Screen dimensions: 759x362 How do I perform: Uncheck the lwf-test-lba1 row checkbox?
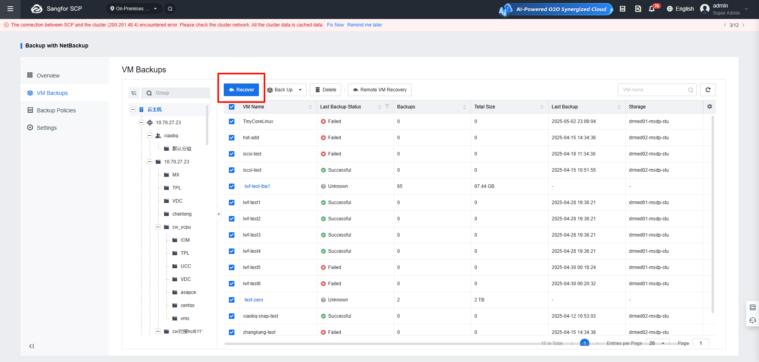232,186
